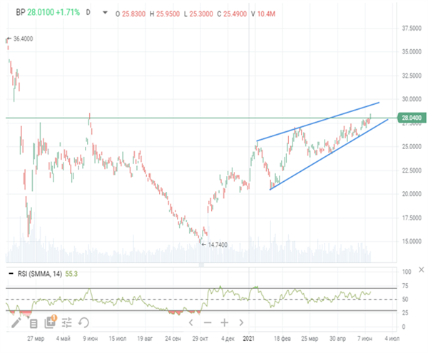Click the low value 25.3000

click(201, 14)
